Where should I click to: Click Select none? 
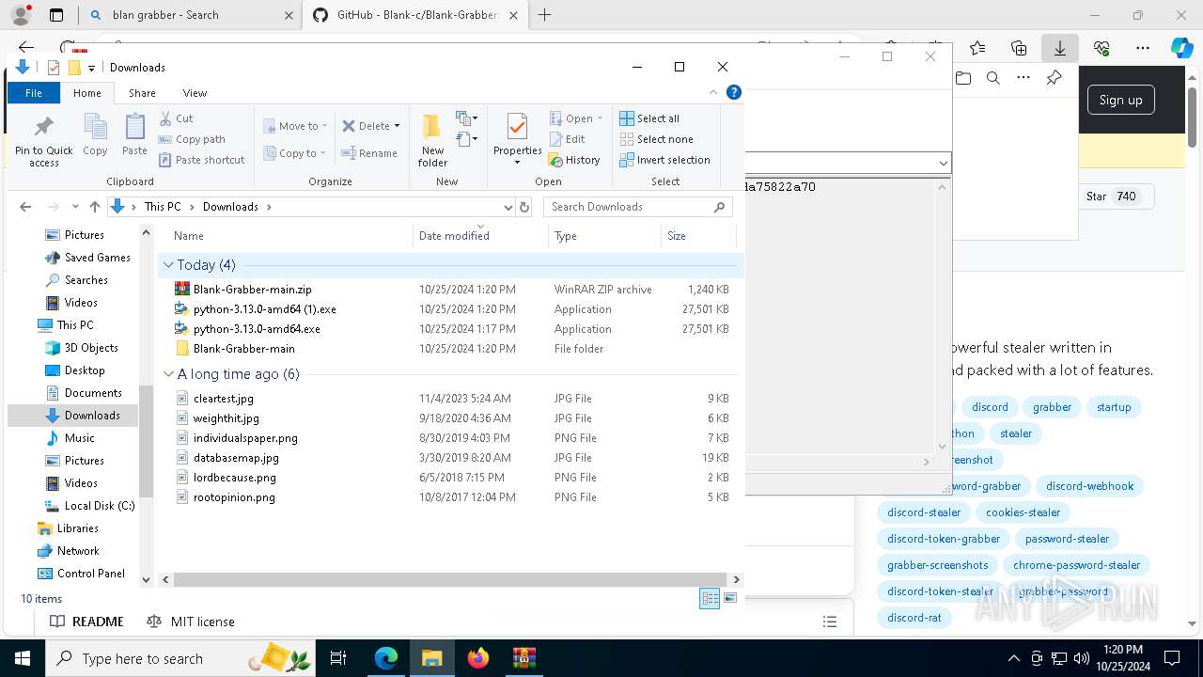pos(656,139)
